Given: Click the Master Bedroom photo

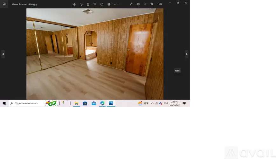Looking at the screenshot, I should click(95, 54).
